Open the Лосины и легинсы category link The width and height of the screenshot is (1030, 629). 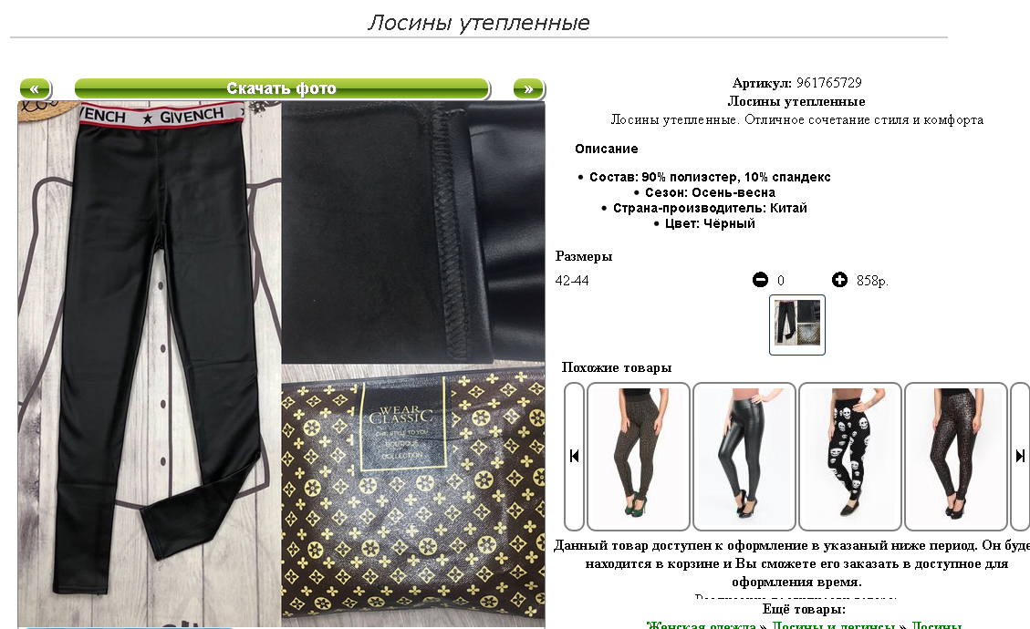pos(833,624)
